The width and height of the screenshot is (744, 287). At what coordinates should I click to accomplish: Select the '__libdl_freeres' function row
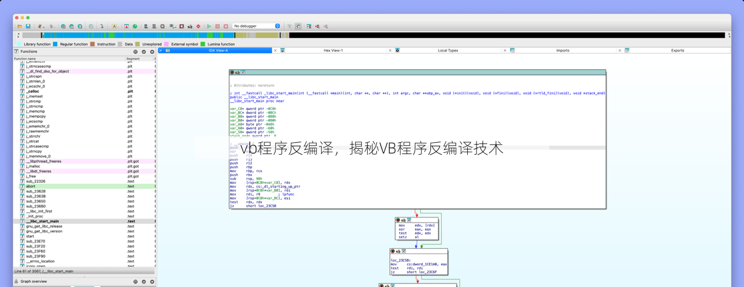point(84,171)
